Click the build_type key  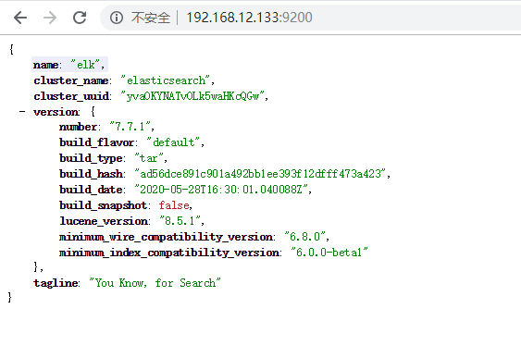[91, 158]
